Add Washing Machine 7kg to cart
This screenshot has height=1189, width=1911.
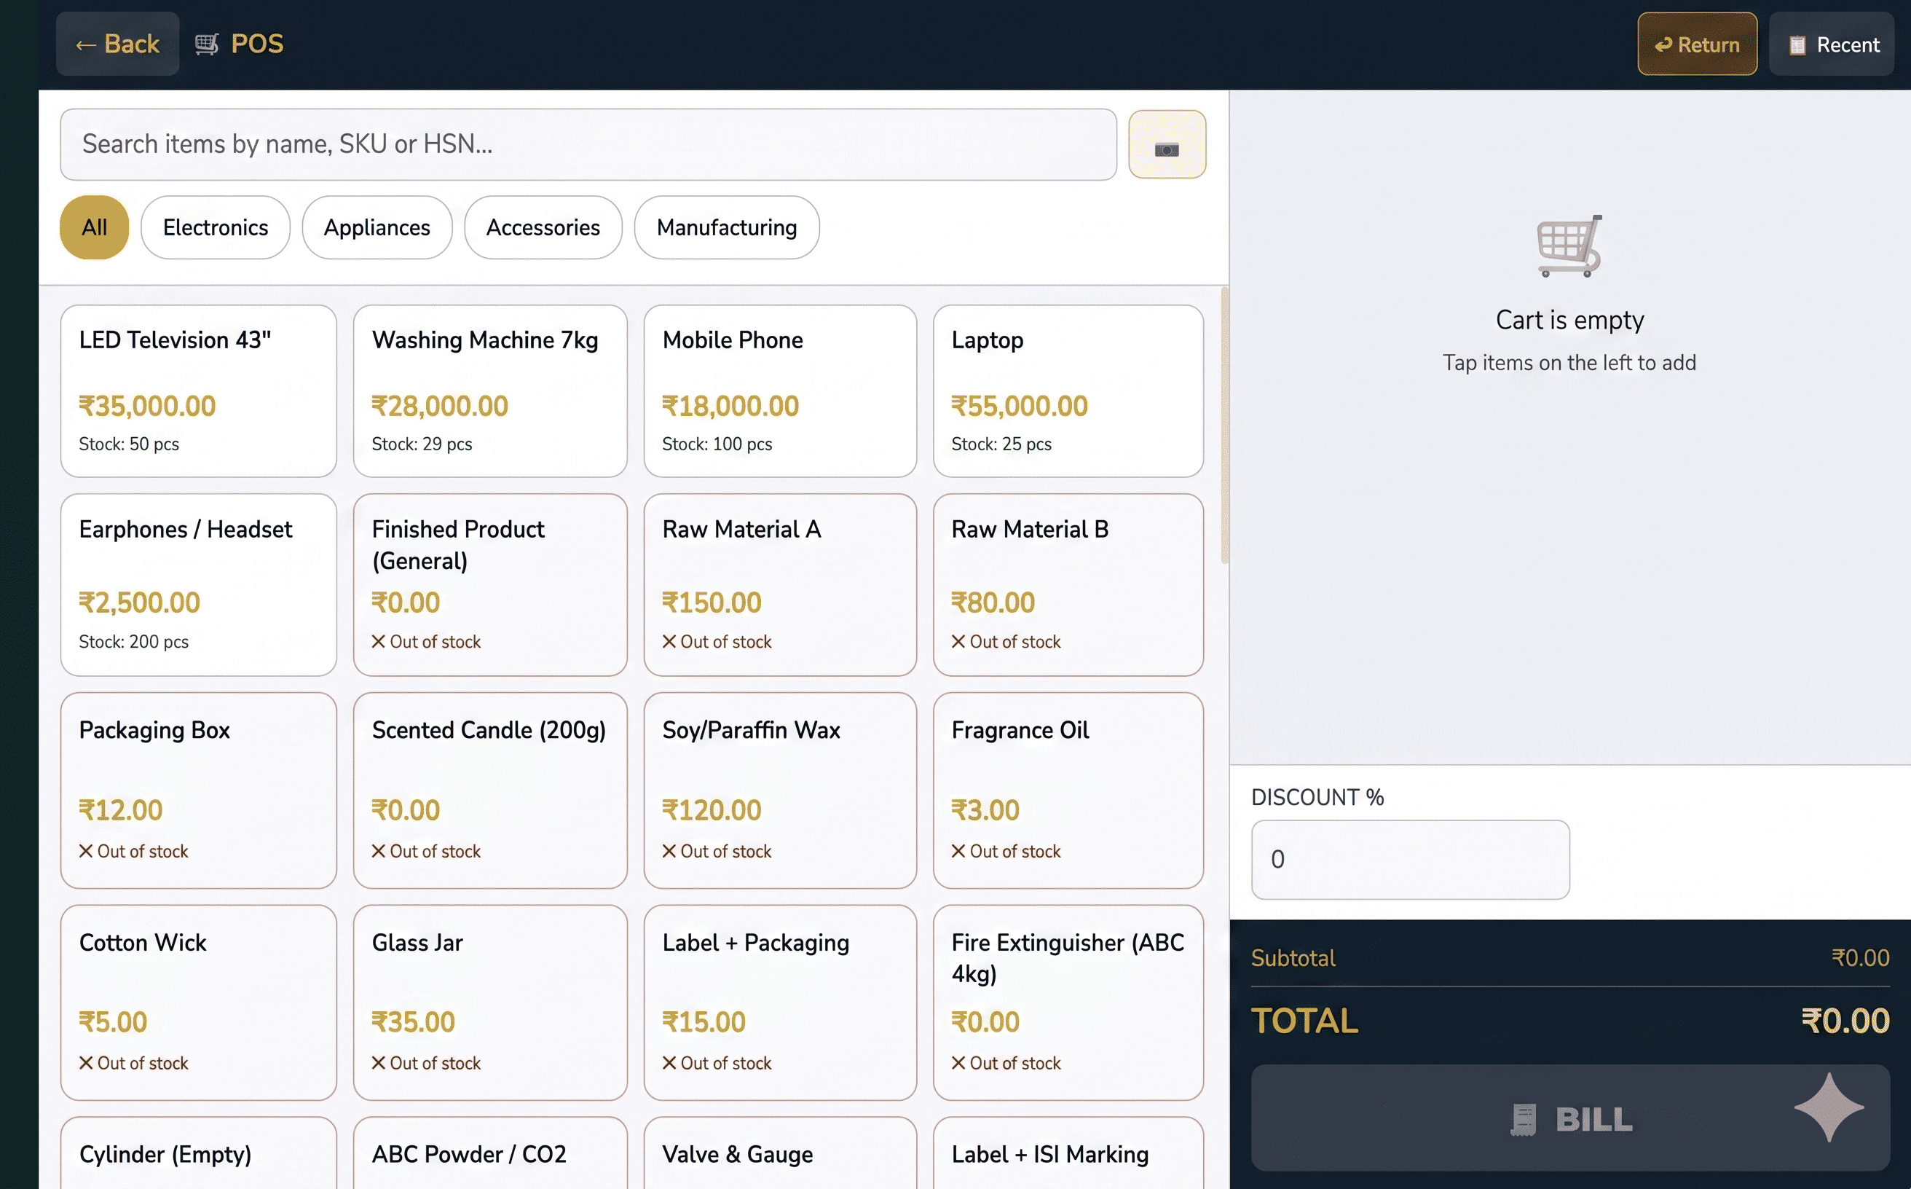(x=489, y=391)
